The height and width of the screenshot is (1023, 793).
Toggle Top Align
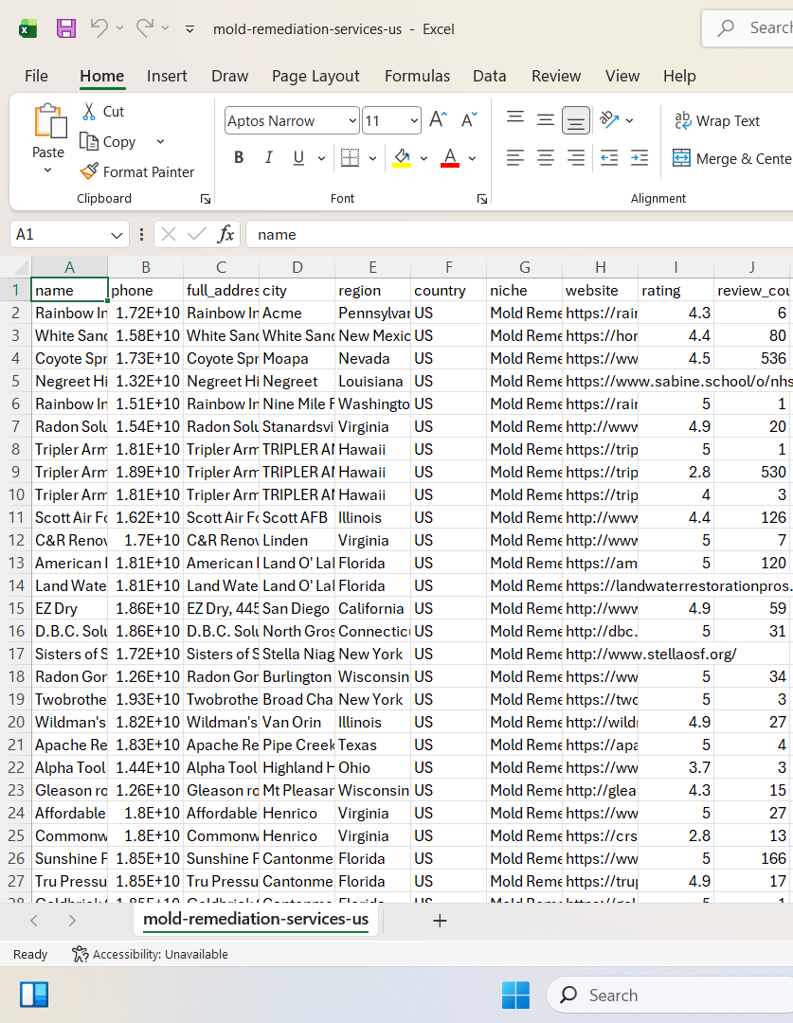pos(515,119)
